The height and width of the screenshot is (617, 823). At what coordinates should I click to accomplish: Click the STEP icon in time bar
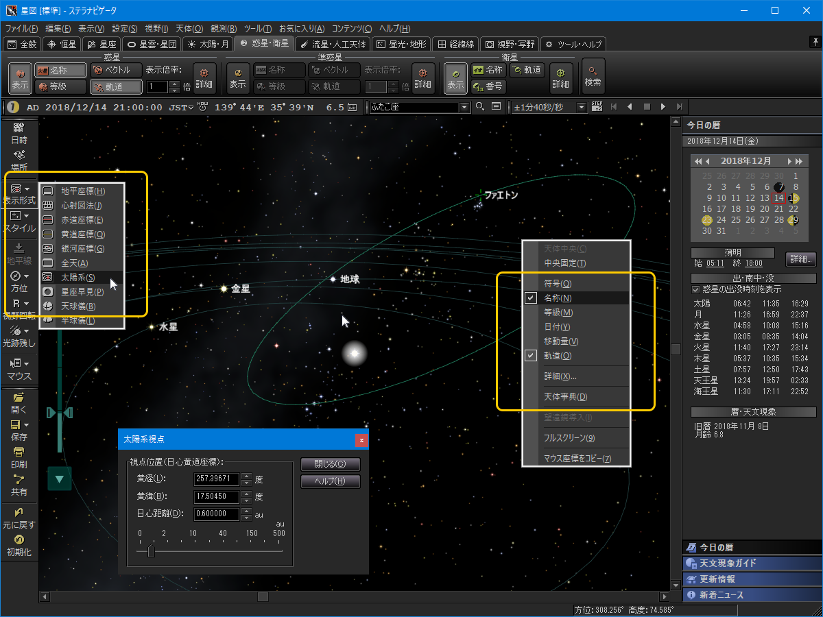pos(597,106)
